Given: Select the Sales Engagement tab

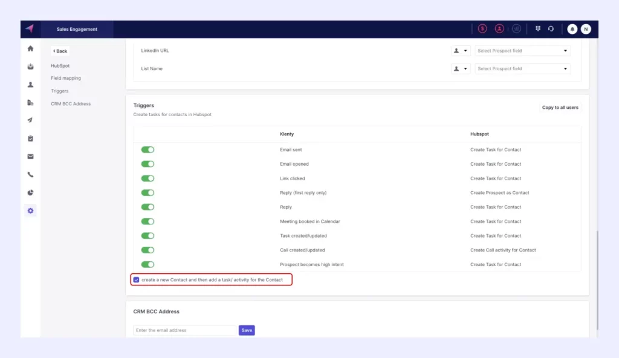Looking at the screenshot, I should click(x=77, y=29).
